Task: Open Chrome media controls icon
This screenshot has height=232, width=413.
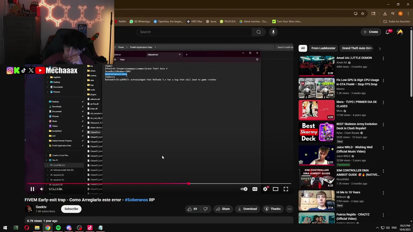Action: 393,14
